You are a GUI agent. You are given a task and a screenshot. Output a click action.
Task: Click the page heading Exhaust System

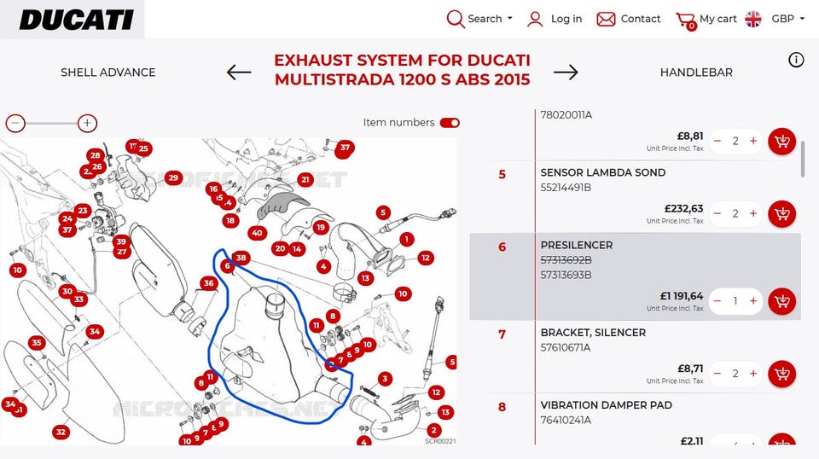click(x=402, y=70)
